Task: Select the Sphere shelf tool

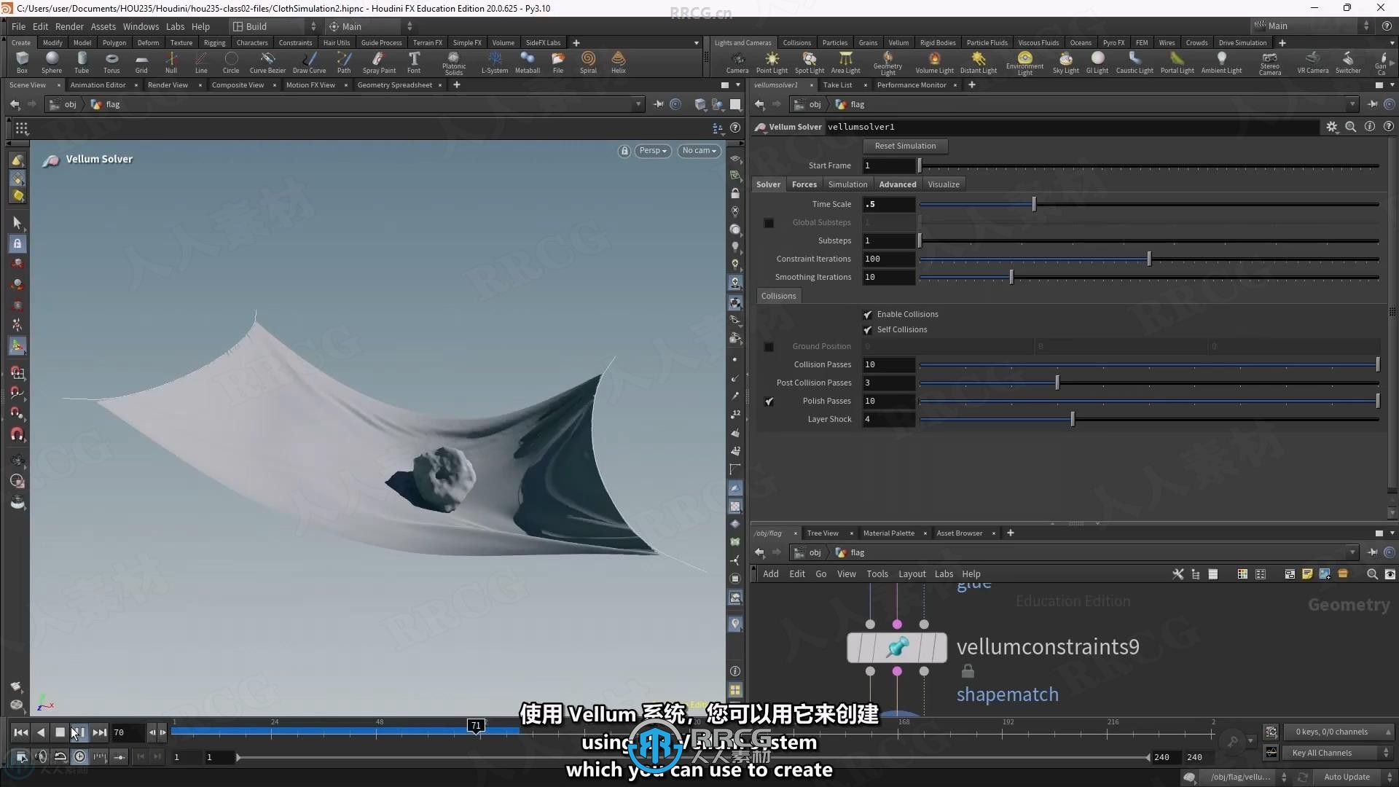Action: coord(52,63)
